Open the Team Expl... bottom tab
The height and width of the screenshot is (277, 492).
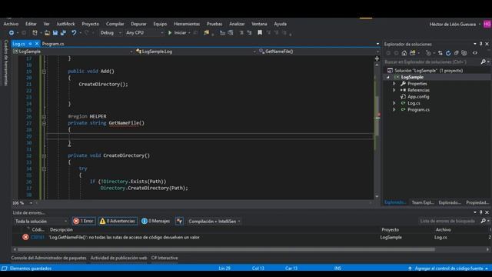422,202
